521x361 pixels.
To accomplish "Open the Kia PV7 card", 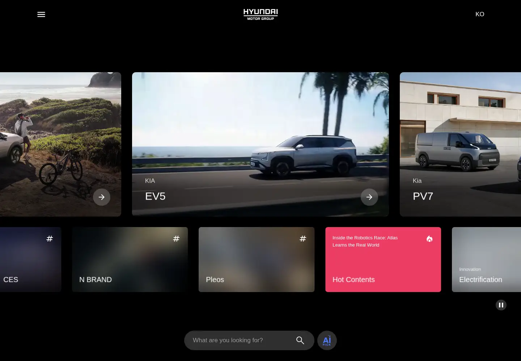I will pyautogui.click(x=460, y=144).
